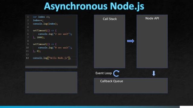Click the down arrow below the Node API box
This screenshot has width=193, height=108.
tap(154, 73)
